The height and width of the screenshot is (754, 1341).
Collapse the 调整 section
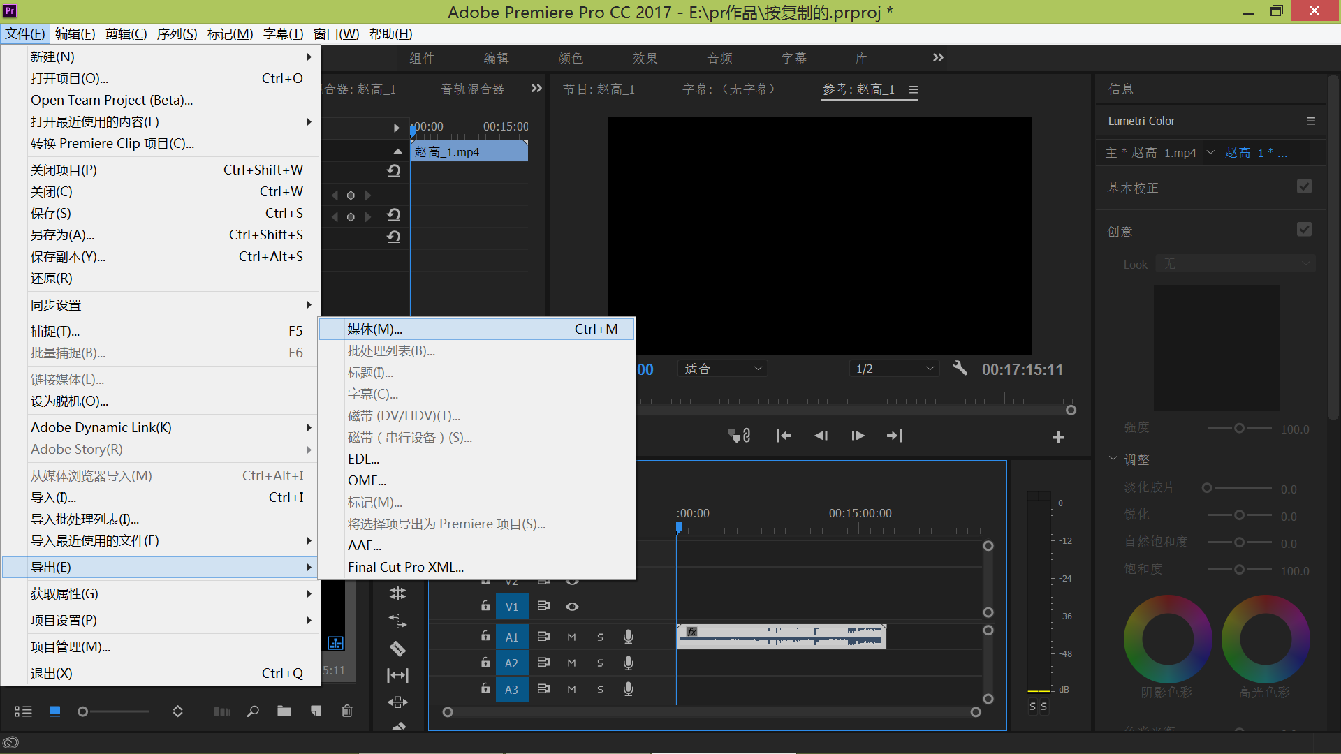pyautogui.click(x=1113, y=459)
